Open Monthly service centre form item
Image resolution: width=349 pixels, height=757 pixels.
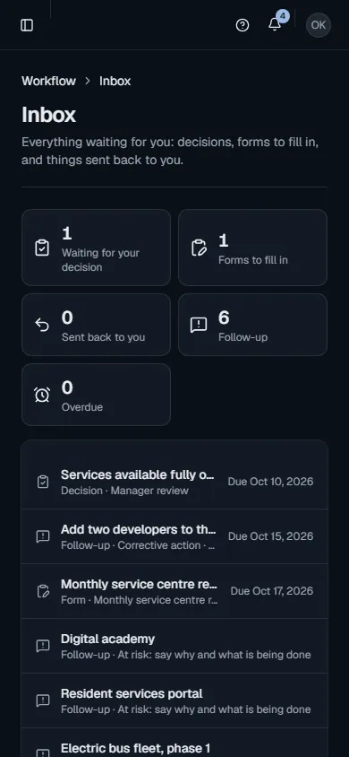[x=174, y=591]
